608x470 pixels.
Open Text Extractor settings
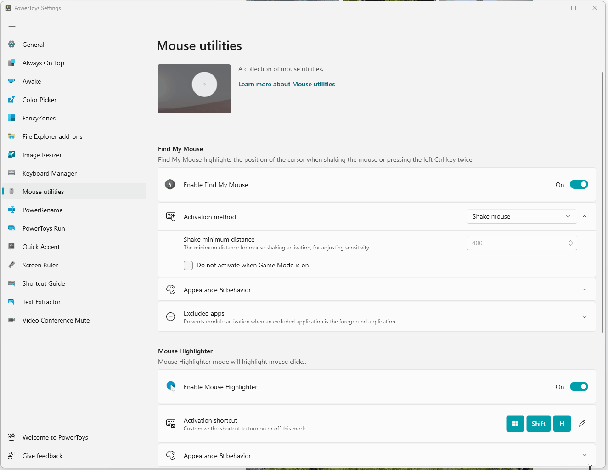point(42,301)
